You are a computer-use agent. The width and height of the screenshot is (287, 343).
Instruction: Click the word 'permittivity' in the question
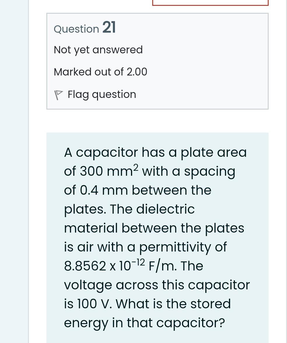coord(175,248)
